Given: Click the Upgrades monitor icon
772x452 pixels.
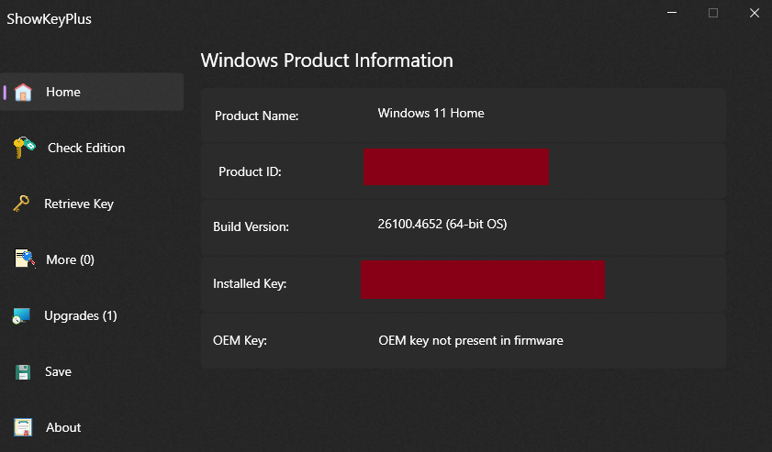Looking at the screenshot, I should 22,315.
